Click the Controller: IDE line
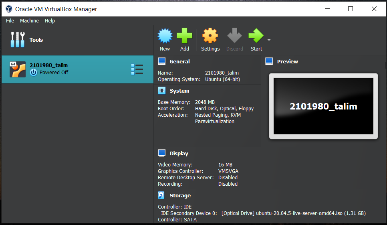This screenshot has width=387, height=225. coord(175,207)
